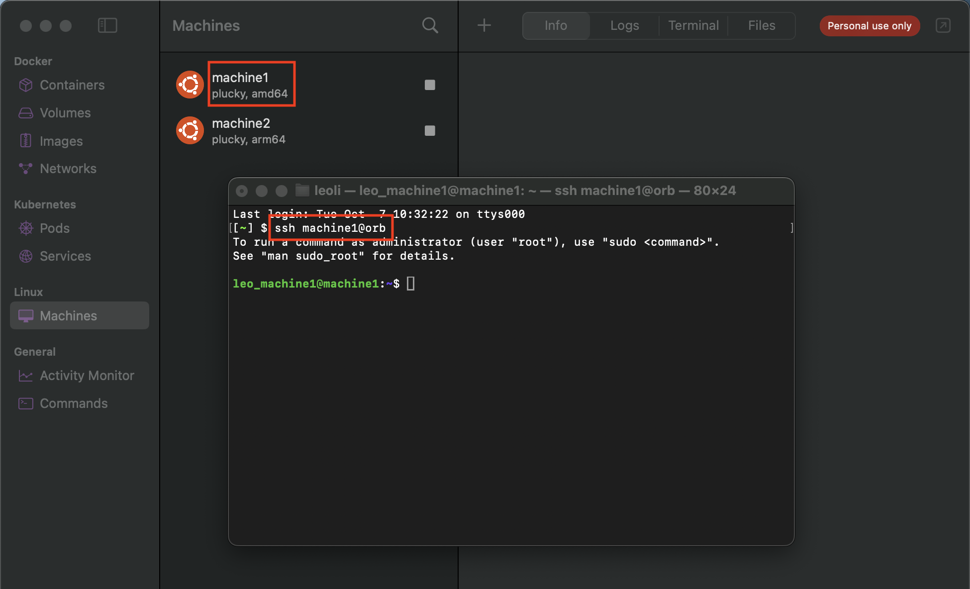This screenshot has height=589, width=970.
Task: Open Containers in the Docker sidebar
Action: 72,85
